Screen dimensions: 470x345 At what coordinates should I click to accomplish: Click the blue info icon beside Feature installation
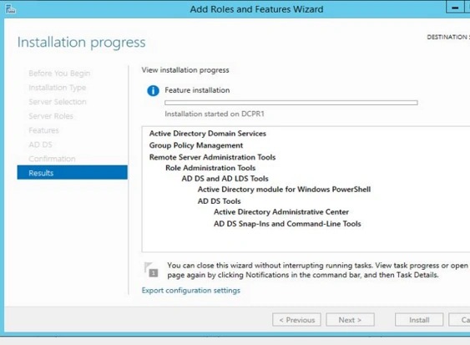153,90
